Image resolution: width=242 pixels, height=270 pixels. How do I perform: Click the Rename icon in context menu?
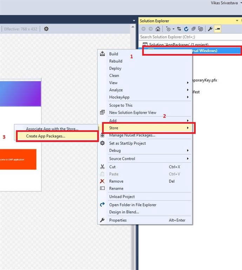click(x=102, y=188)
